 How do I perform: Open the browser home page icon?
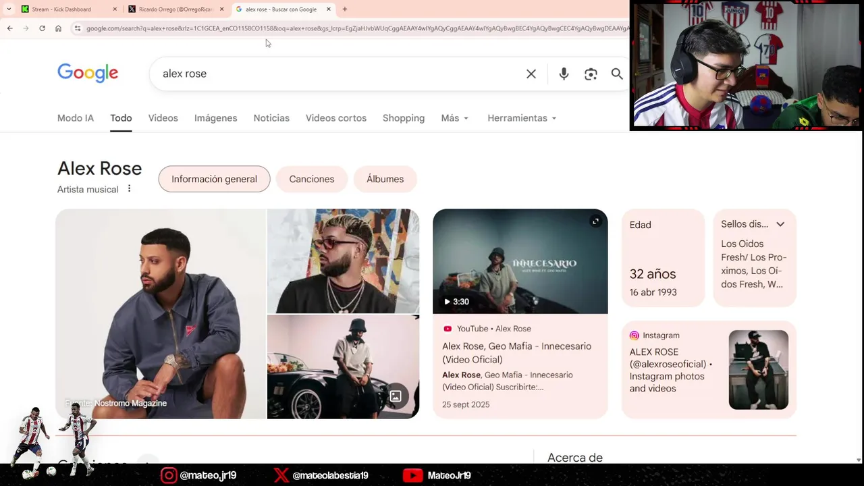pos(58,28)
